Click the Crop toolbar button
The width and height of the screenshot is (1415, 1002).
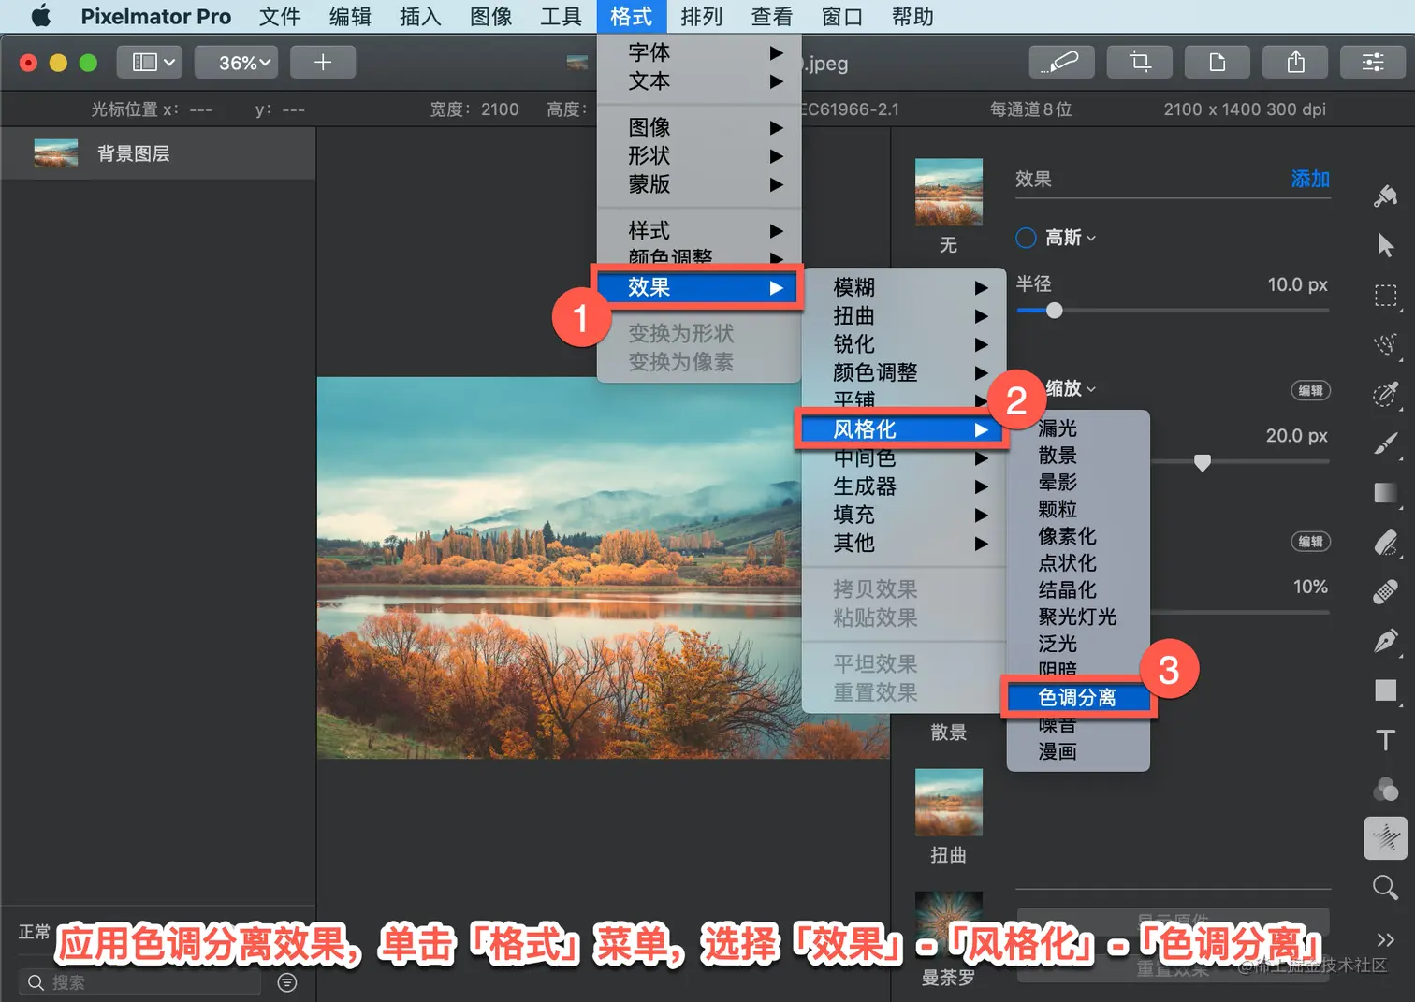(1140, 62)
